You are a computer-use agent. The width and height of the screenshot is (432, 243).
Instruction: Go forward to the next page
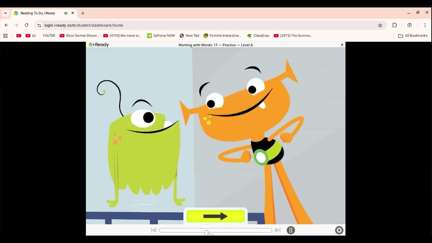[x=16, y=25]
